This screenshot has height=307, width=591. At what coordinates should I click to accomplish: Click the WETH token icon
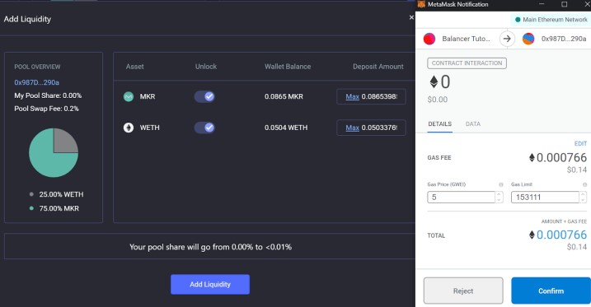[129, 128]
